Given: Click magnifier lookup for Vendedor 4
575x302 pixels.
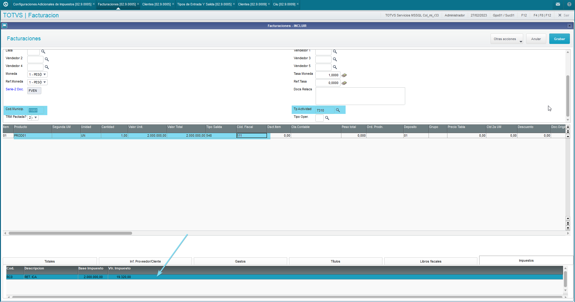Looking at the screenshot, I should click(x=47, y=67).
